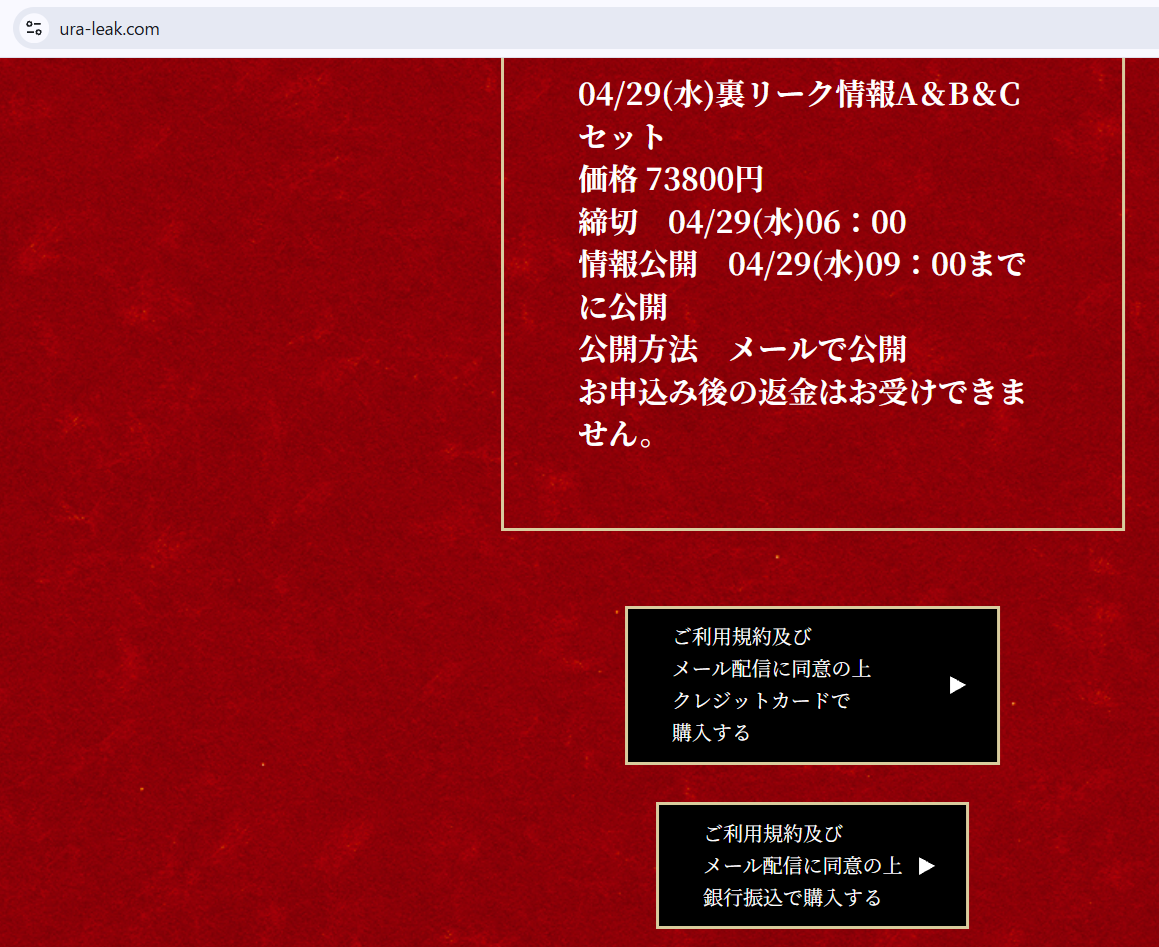Viewport: 1159px width, 947px height.
Task: Open site information icon in address bar
Action: [33, 29]
